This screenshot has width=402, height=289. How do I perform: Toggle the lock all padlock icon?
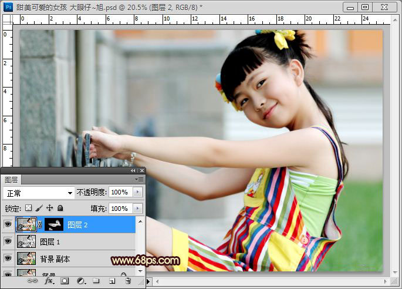60,208
